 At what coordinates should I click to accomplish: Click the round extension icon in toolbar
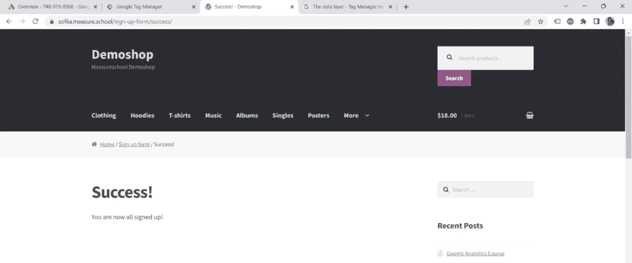[570, 22]
